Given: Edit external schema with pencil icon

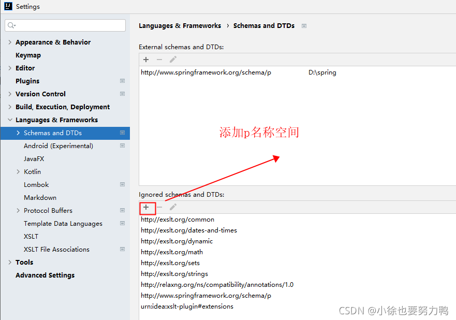Looking at the screenshot, I should point(173,60).
